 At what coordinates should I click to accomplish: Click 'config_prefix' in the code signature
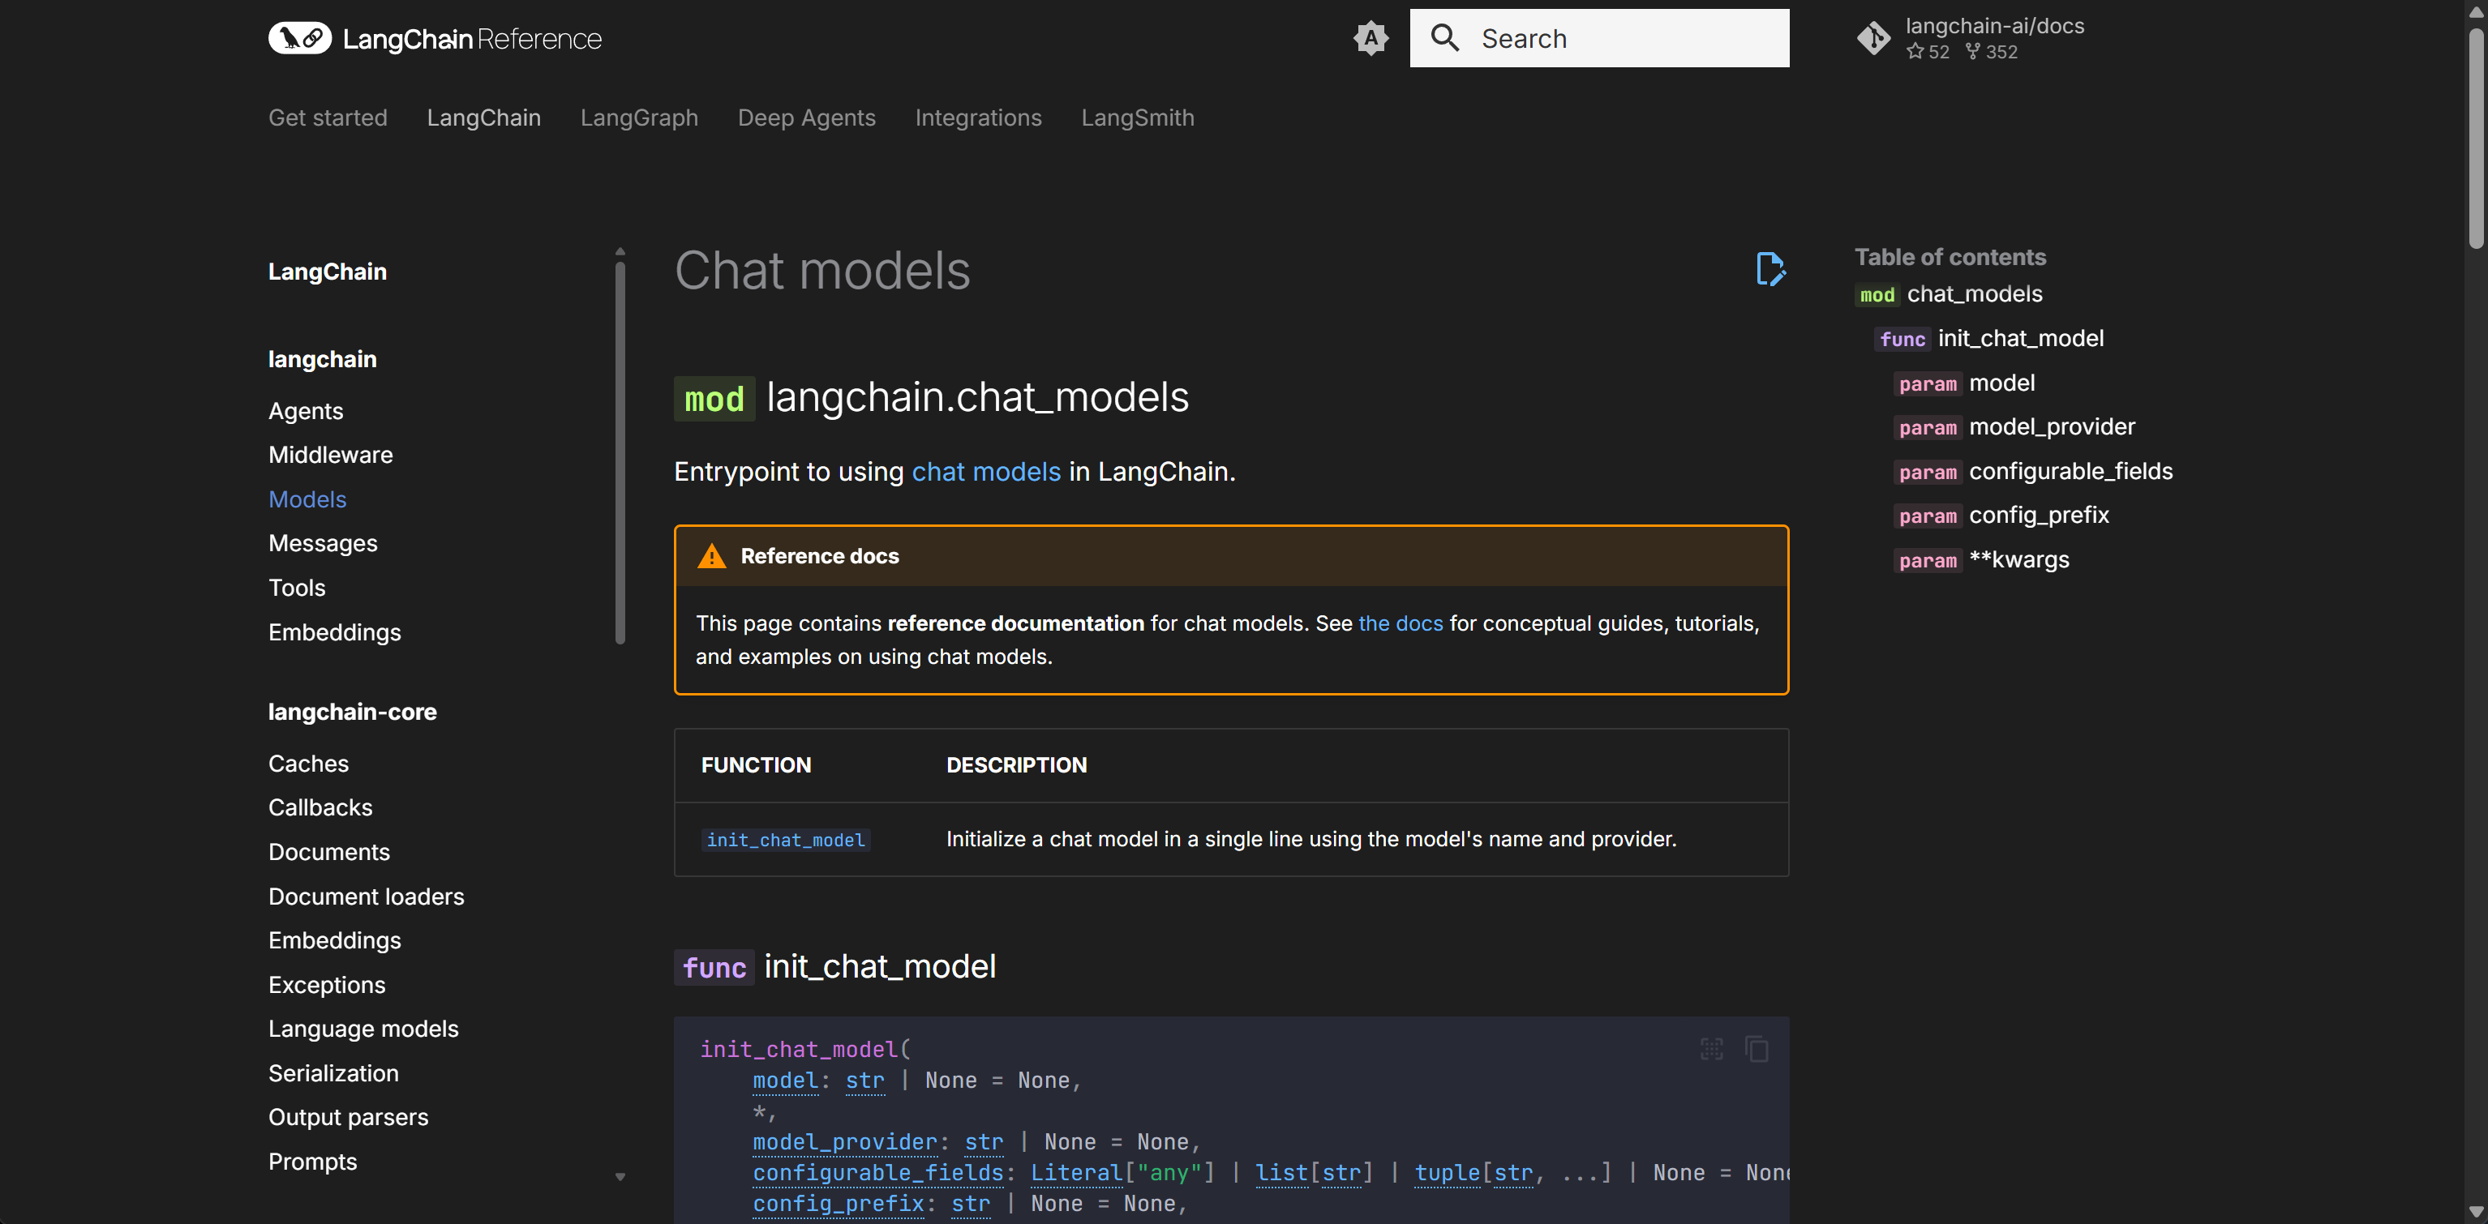(x=838, y=1204)
